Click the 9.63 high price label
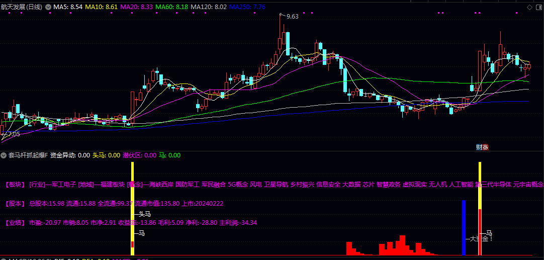544x260 pixels. point(293,16)
